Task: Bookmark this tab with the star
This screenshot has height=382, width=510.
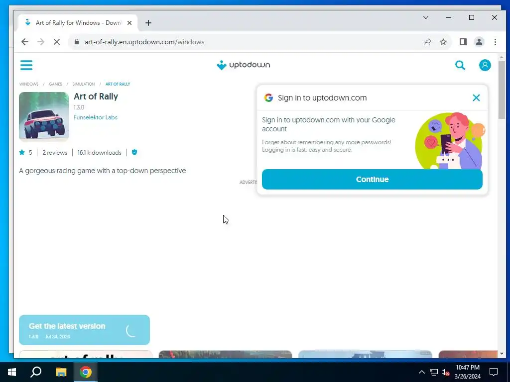Action: coord(443,42)
